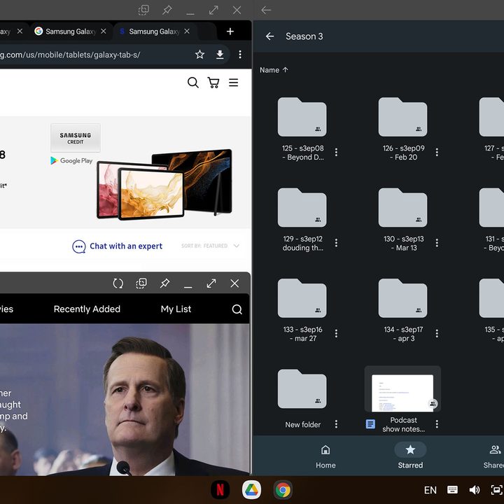Close the Google Samsung Galaxy tab
The width and height of the screenshot is (504, 504).
tap(104, 31)
